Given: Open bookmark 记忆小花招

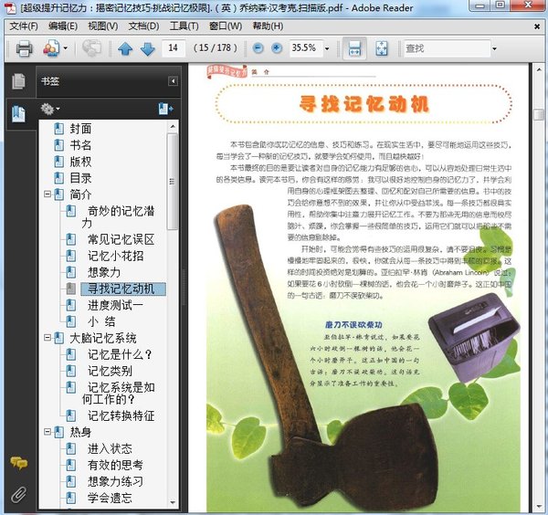Looking at the screenshot, I should pos(115,256).
